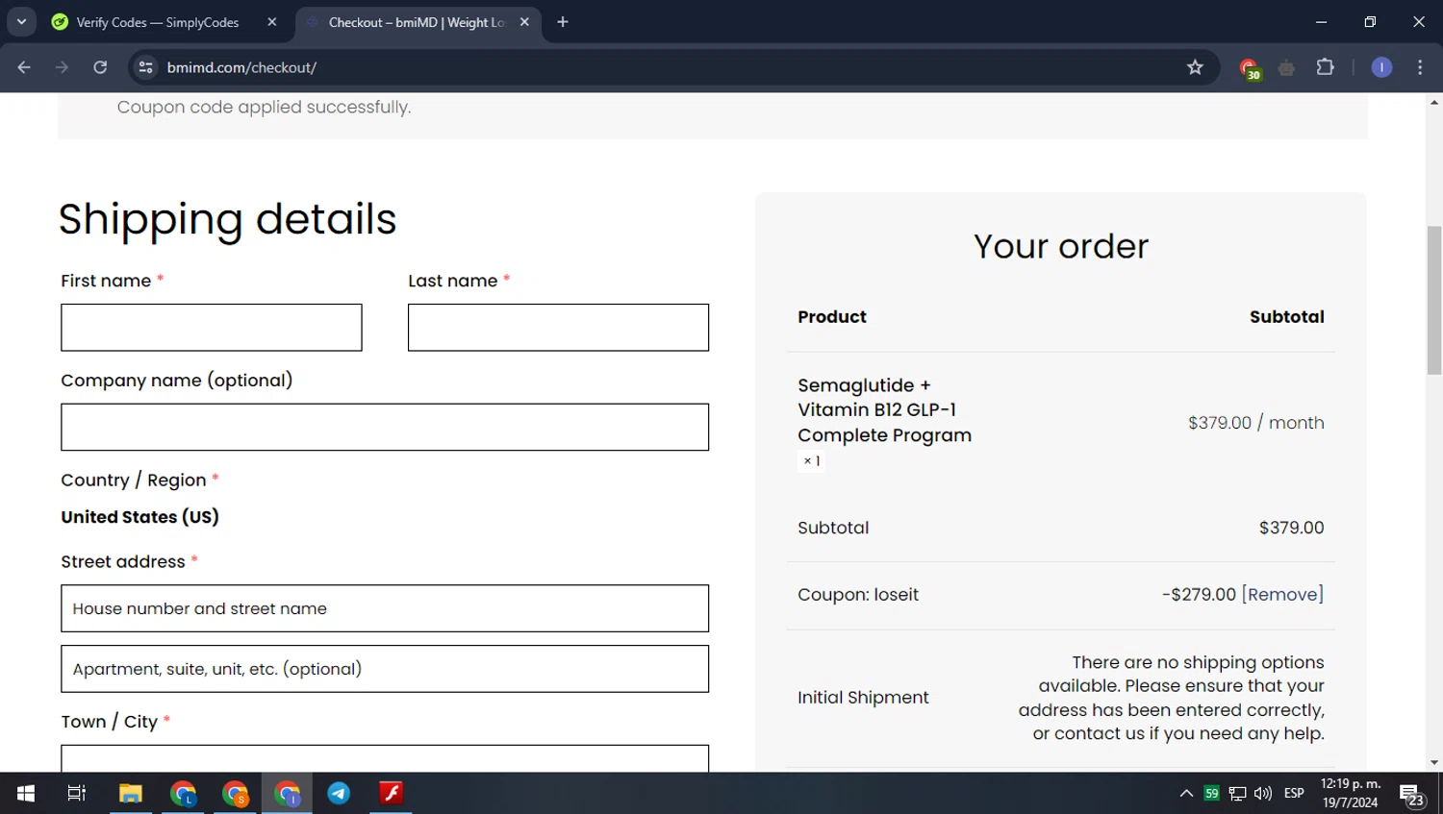
Task: Open the notification center icon
Action: pos(1411,794)
